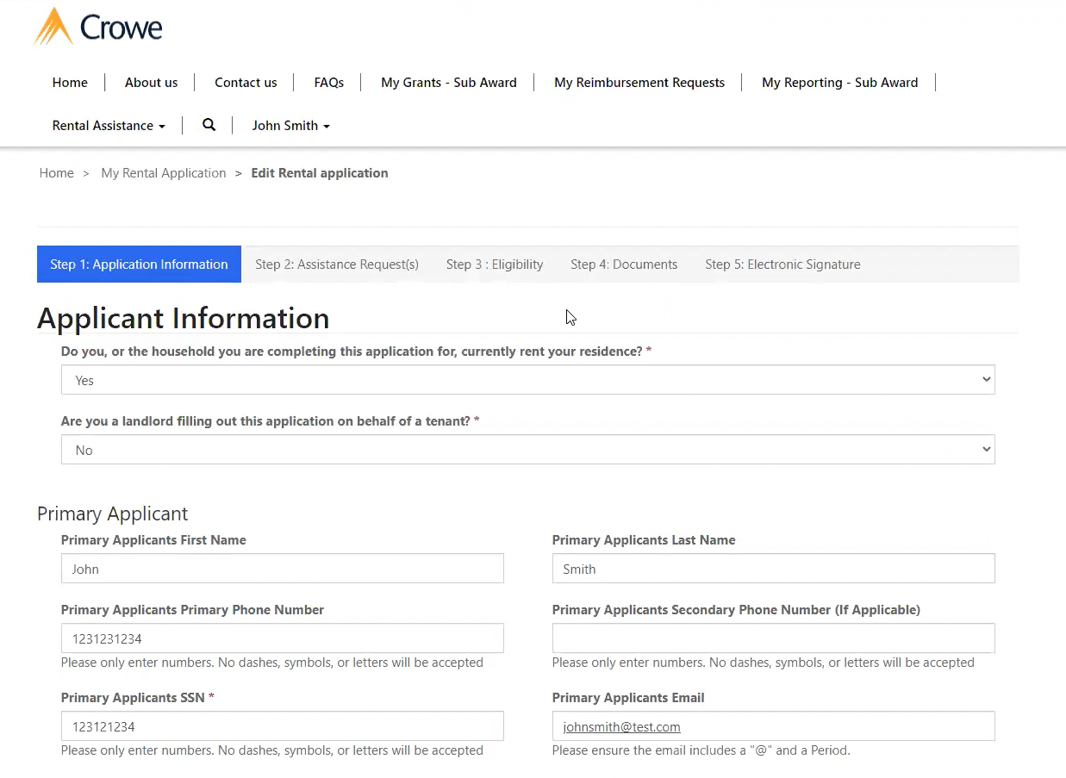Open the currently rent residence dropdown
The height and width of the screenshot is (778, 1066).
tap(527, 380)
